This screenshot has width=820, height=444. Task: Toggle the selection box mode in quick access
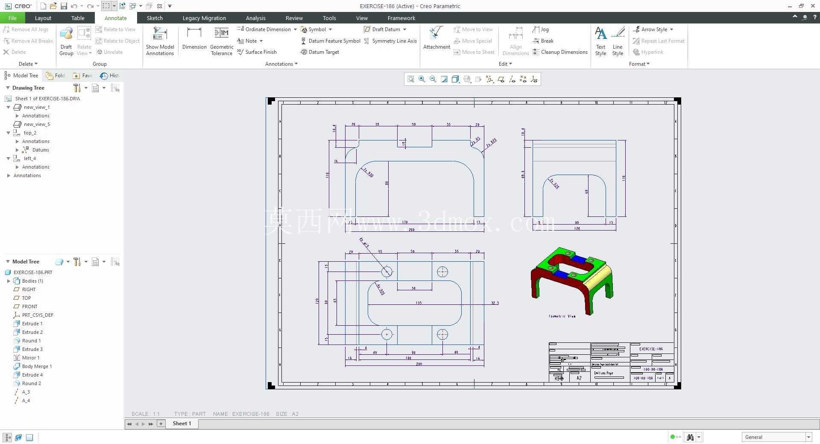[x=106, y=6]
